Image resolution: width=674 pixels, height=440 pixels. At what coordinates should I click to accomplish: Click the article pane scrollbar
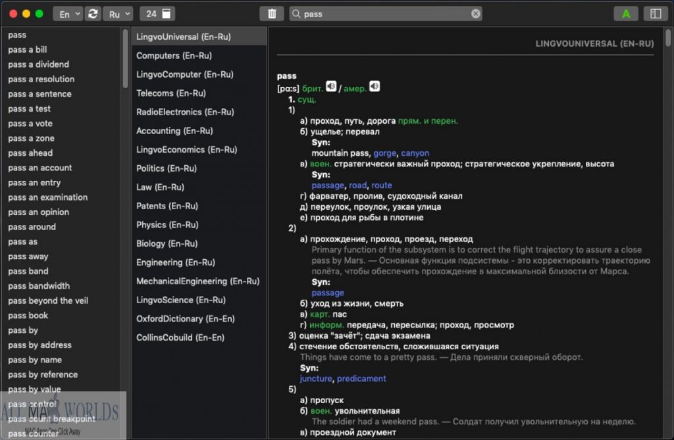click(667, 37)
